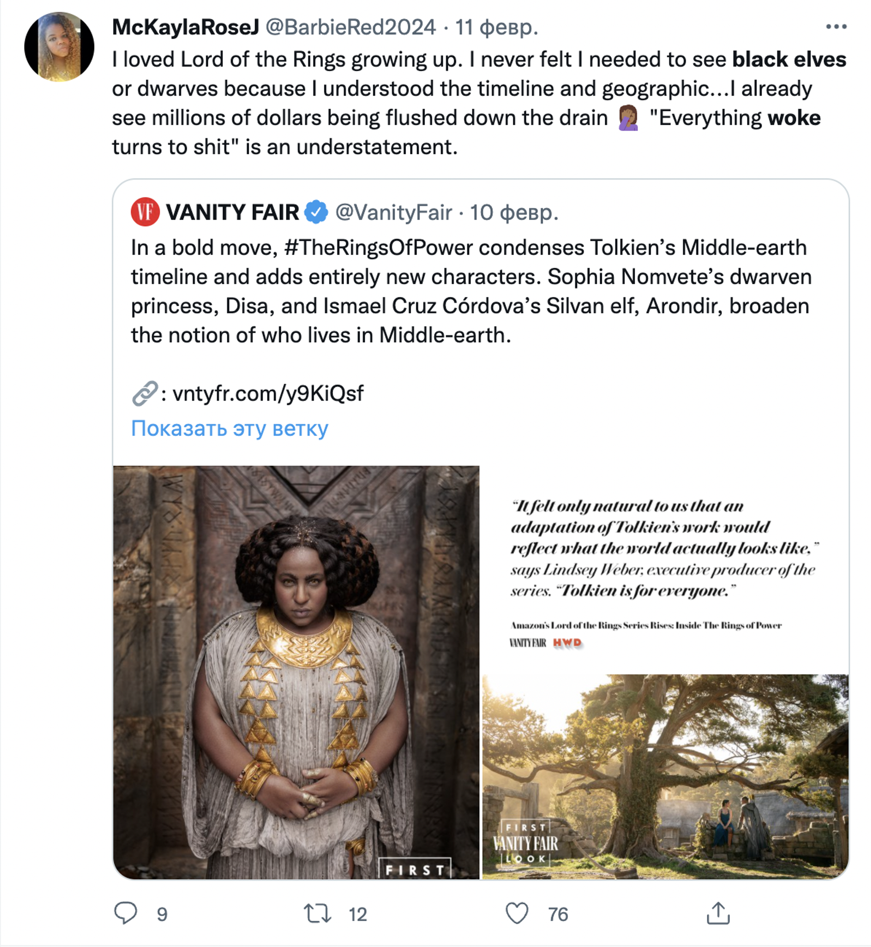Like the tweet with the heart icon
Viewport: 871px width, 947px height.
point(517,913)
